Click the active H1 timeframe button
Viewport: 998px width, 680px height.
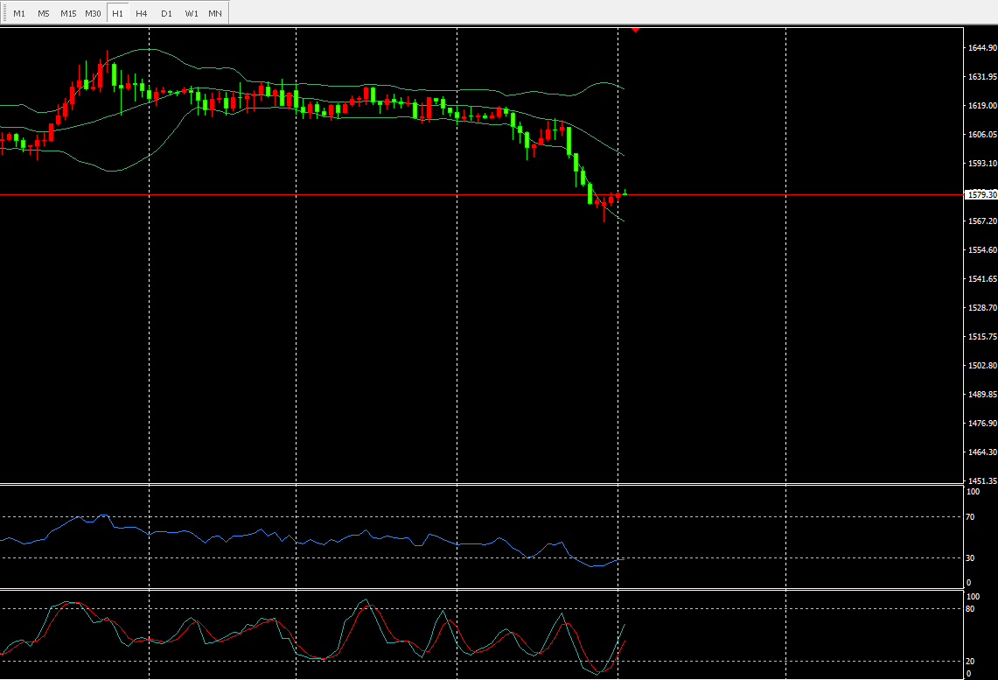(117, 13)
